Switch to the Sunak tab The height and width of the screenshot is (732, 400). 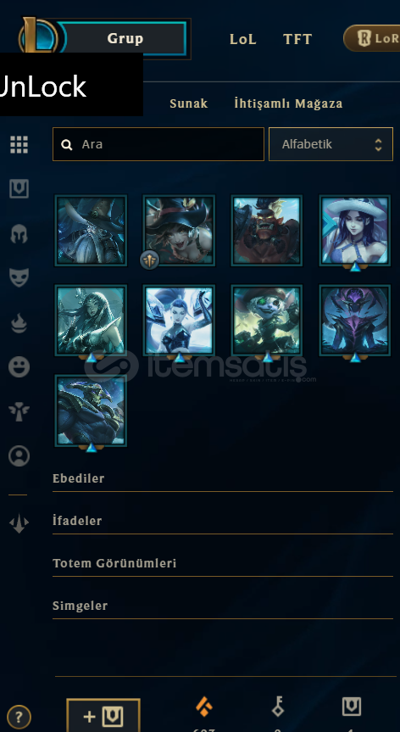click(189, 103)
